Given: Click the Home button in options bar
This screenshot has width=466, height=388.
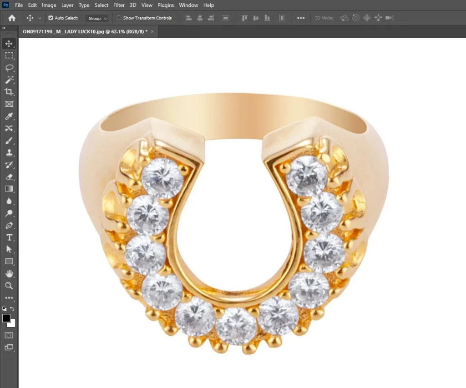Looking at the screenshot, I should coord(12,18).
